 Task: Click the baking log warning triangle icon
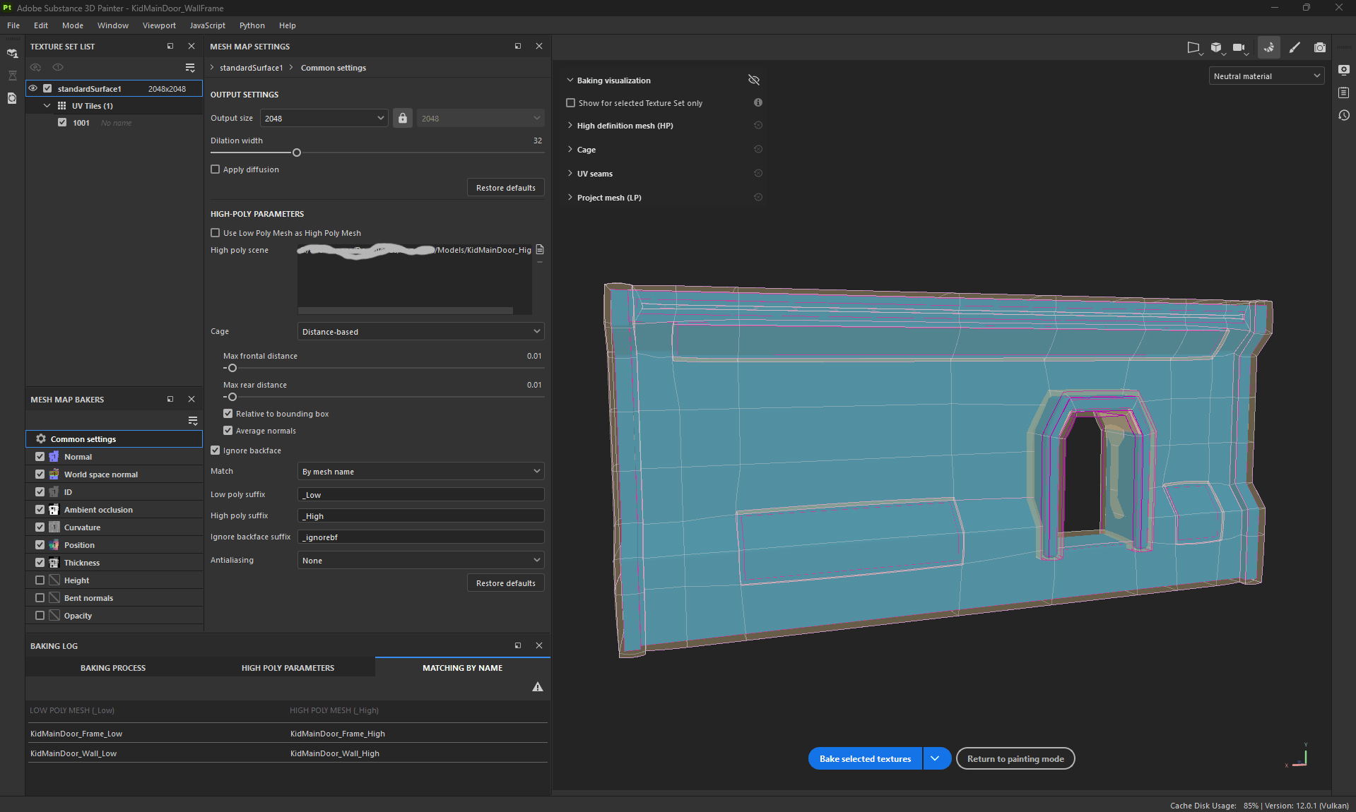[x=538, y=687]
